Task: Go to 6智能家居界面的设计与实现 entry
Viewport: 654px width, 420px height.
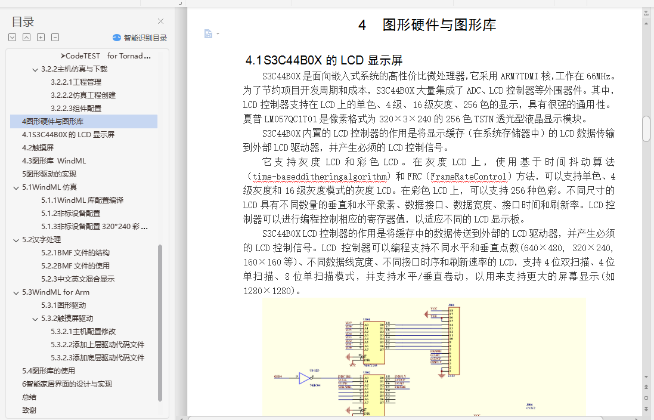Action: click(67, 384)
